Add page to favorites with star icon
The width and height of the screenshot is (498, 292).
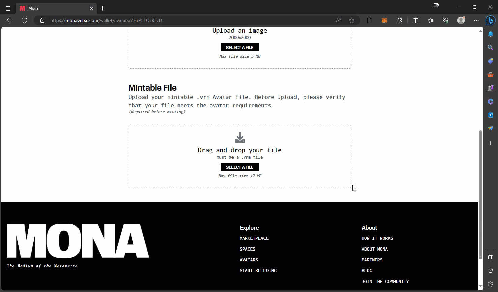[x=352, y=20]
